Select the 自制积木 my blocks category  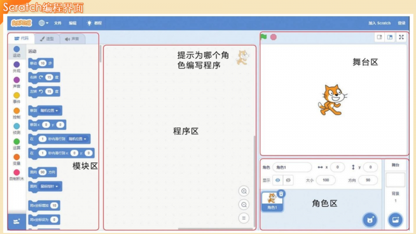point(17,175)
